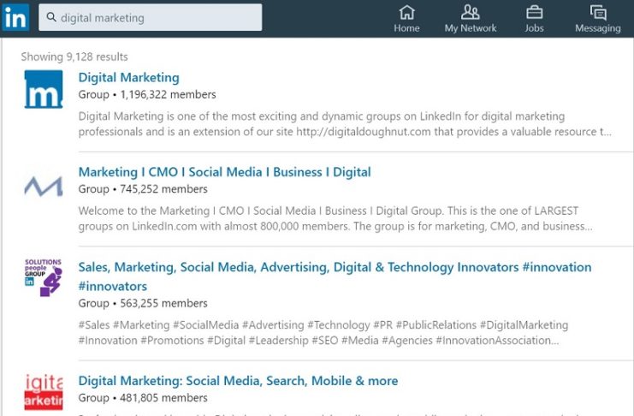The height and width of the screenshot is (416, 634).
Task: Click the Marketing CMO group logo
Action: 44,186
